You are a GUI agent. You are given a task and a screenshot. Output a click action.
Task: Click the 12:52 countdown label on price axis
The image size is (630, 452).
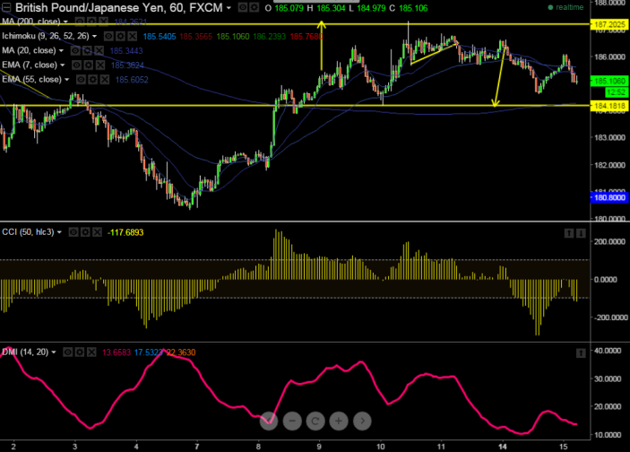tap(617, 92)
